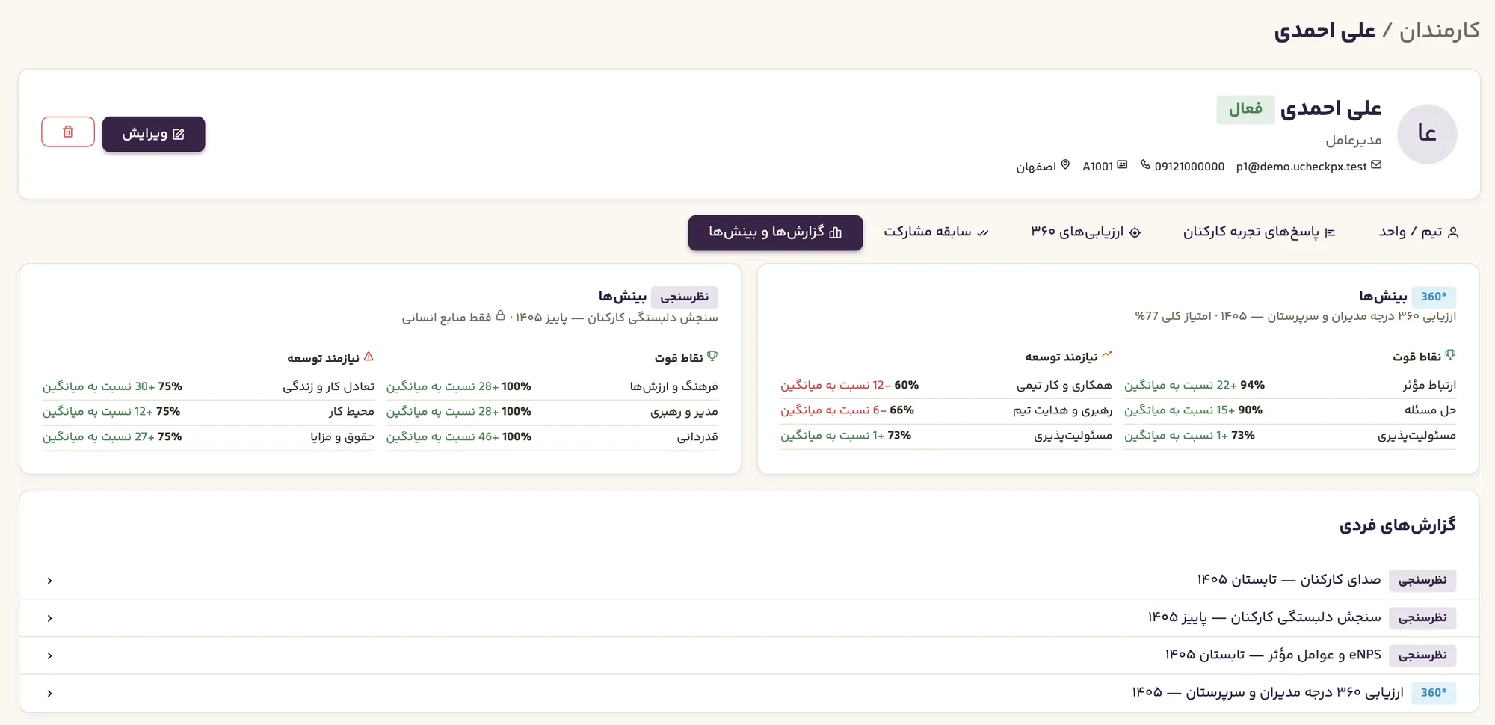Click the فرهنگ و ارزش‌ها strength row

[x=552, y=387]
